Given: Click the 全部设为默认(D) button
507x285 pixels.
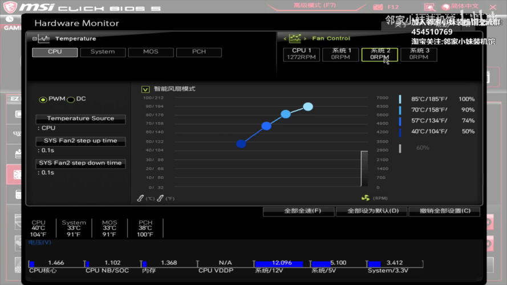Looking at the screenshot, I should 370,211.
